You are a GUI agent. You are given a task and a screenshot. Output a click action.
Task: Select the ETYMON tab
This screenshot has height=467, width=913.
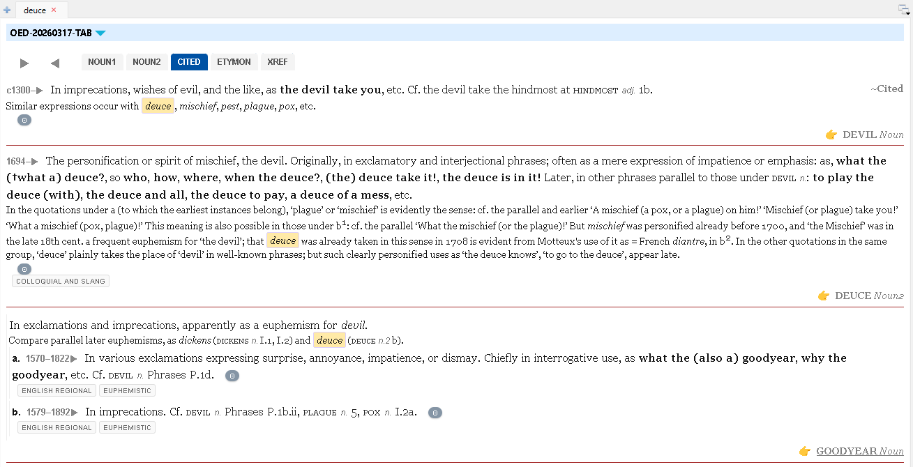coord(234,62)
